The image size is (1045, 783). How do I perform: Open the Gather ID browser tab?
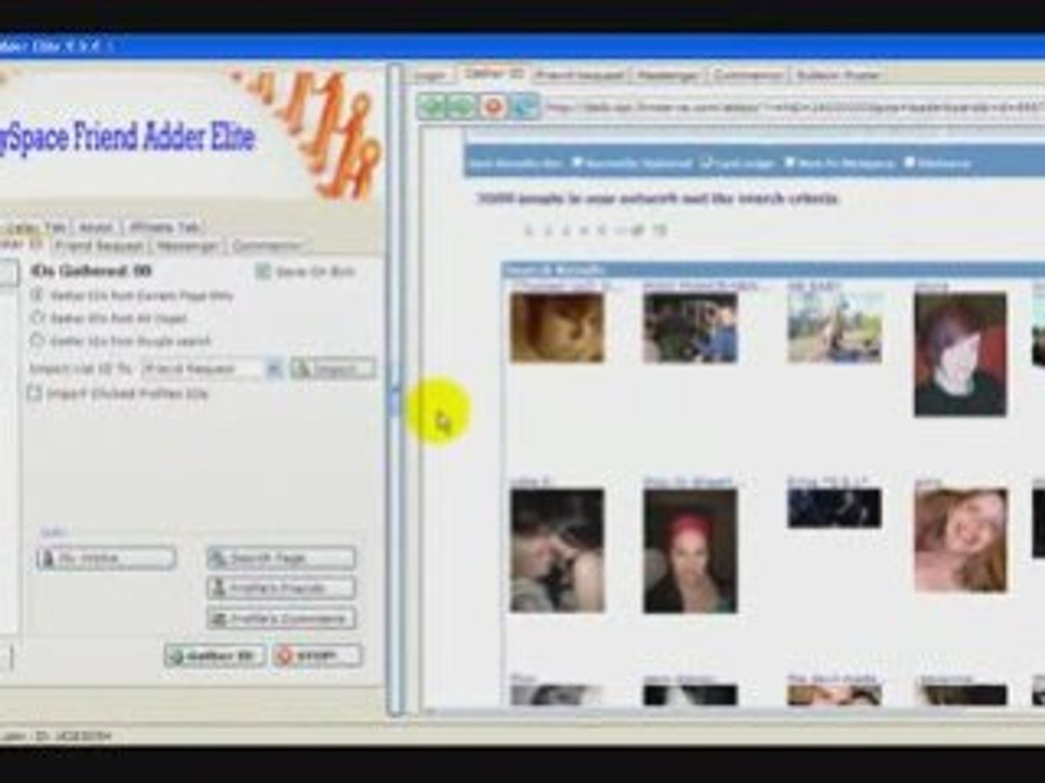coord(493,74)
